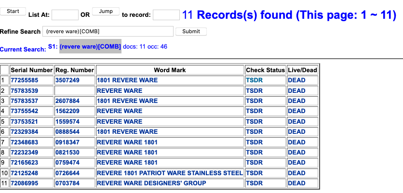Open REVERE WARE DESIGNERS' GROUP mark
Image resolution: width=403 pixels, height=193 pixels.
click(x=151, y=183)
